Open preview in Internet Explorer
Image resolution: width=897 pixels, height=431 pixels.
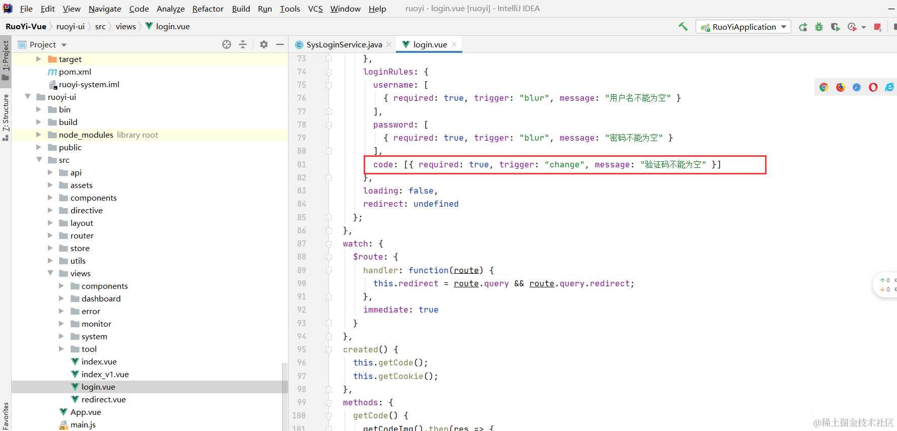(x=889, y=87)
